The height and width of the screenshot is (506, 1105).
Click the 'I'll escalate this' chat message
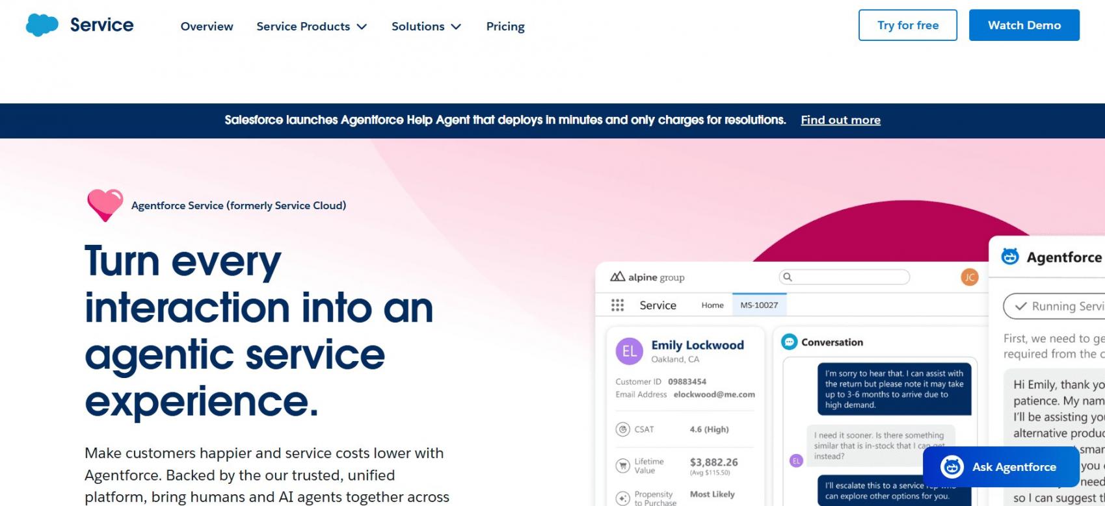894,491
